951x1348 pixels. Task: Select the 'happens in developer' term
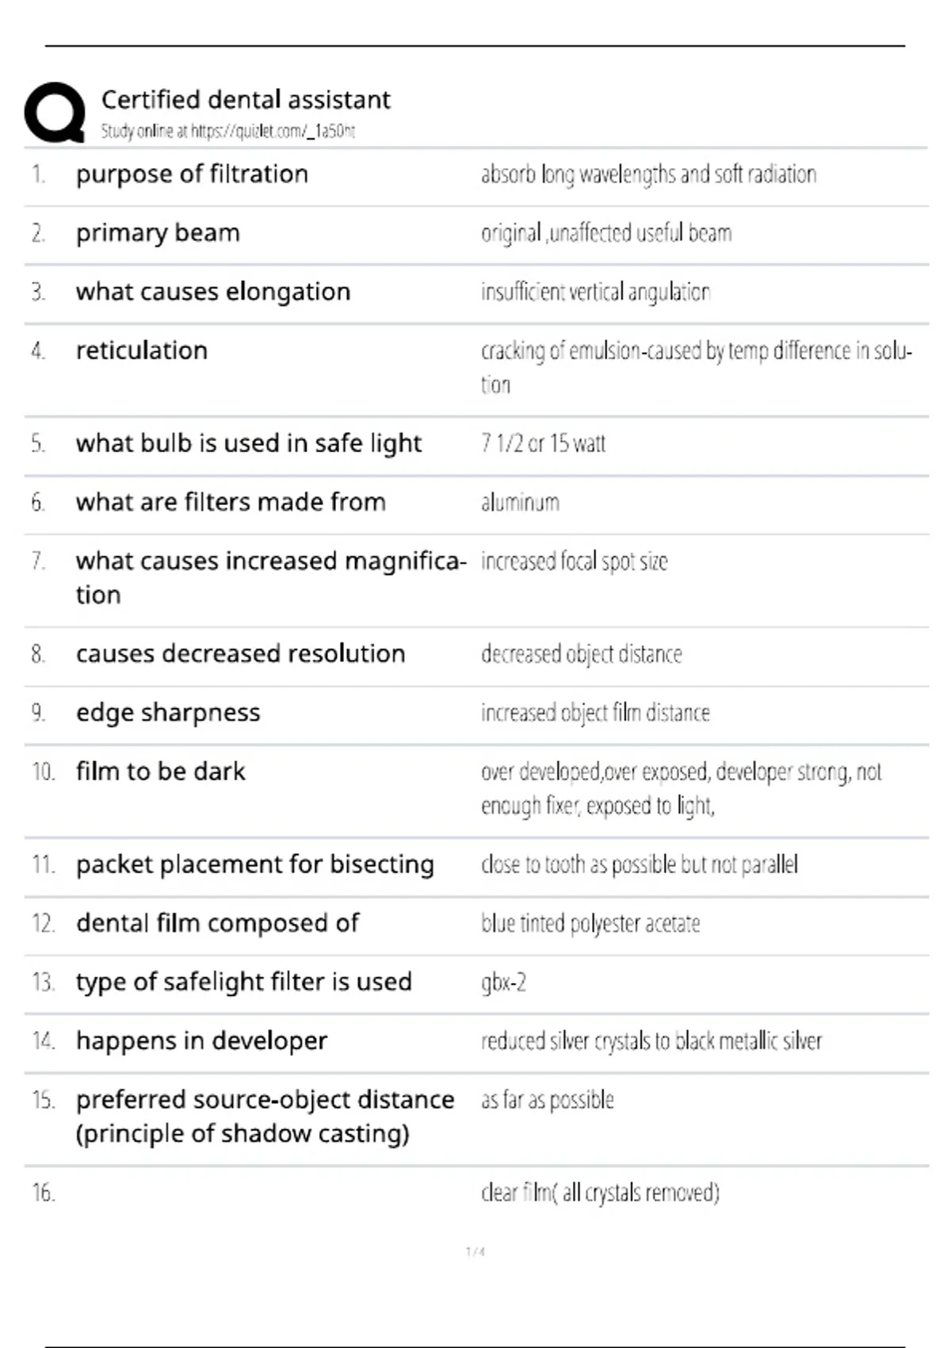[x=201, y=1040]
